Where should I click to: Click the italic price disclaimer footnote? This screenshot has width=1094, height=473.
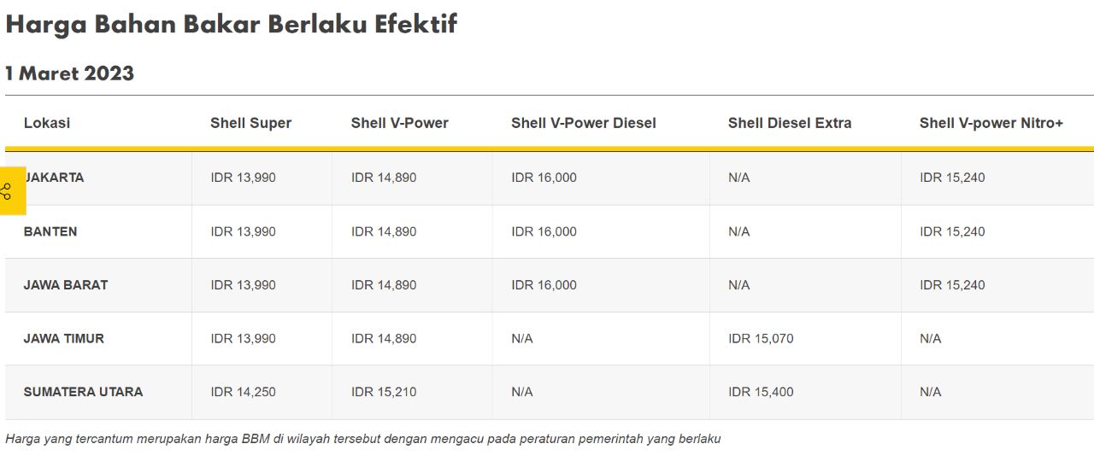[x=363, y=439]
